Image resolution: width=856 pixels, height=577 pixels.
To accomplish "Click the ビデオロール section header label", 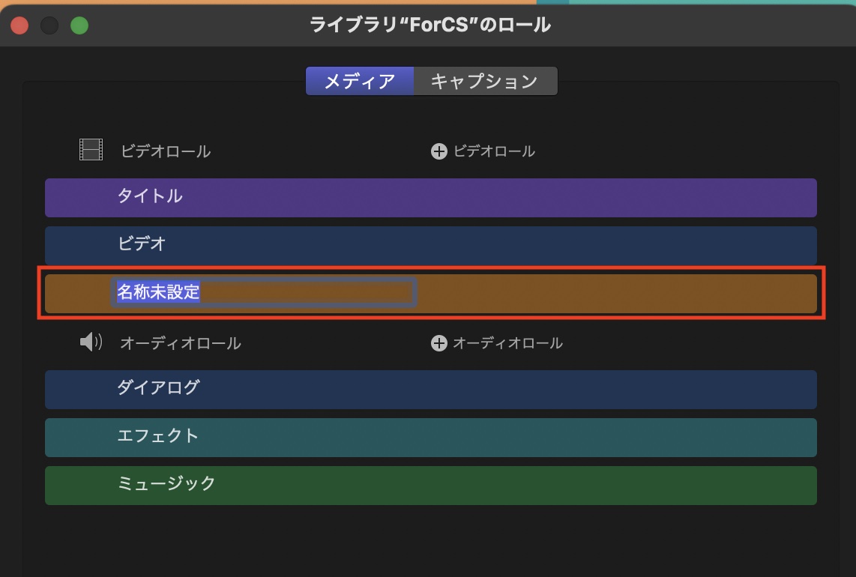I will point(166,151).
